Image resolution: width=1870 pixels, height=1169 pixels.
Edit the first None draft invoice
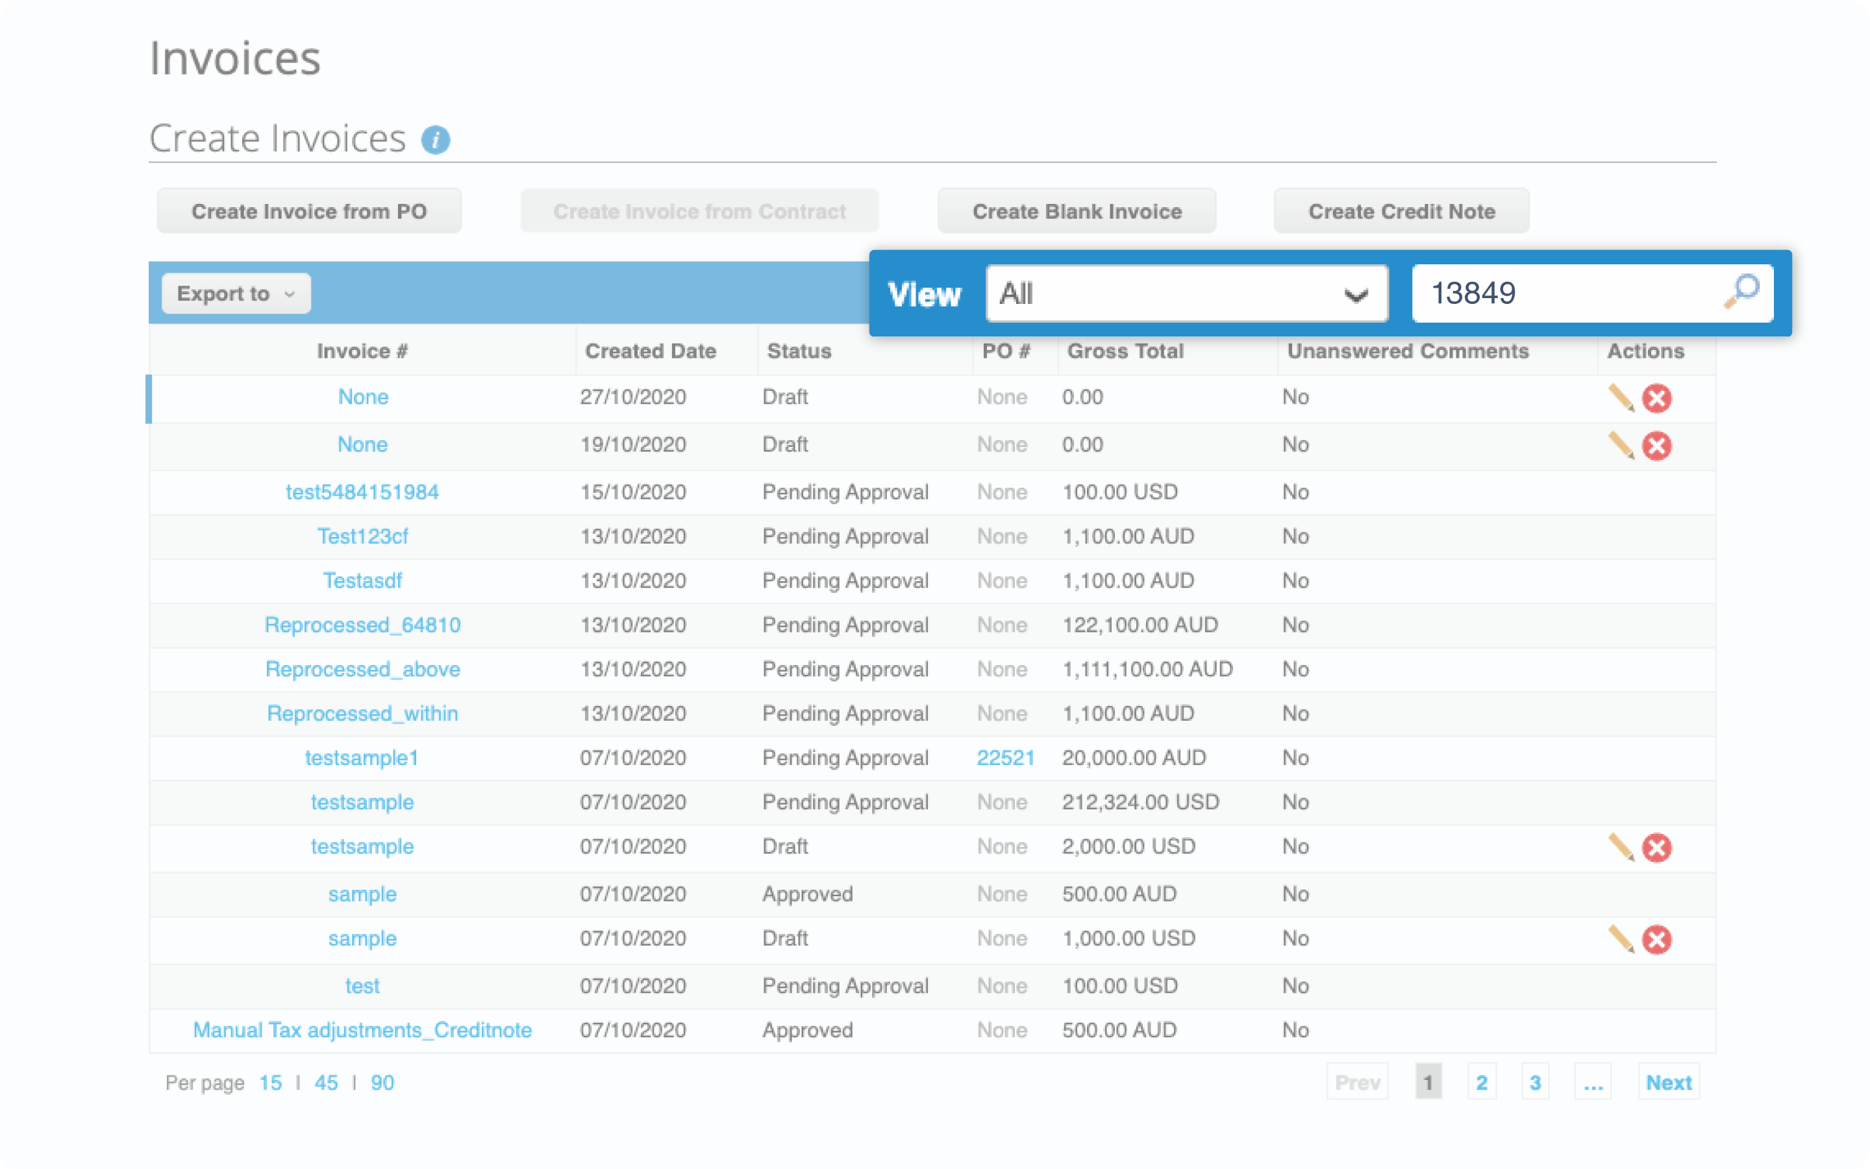pos(1621,398)
